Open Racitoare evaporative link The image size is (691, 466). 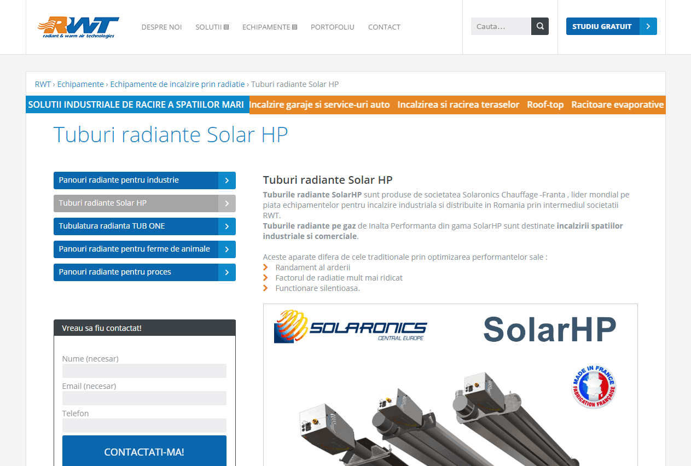tap(618, 104)
